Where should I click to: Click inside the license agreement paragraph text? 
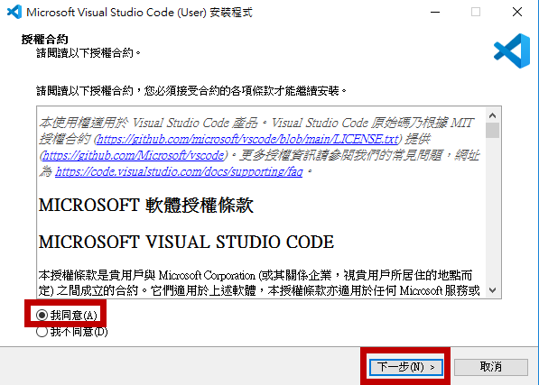click(259, 283)
